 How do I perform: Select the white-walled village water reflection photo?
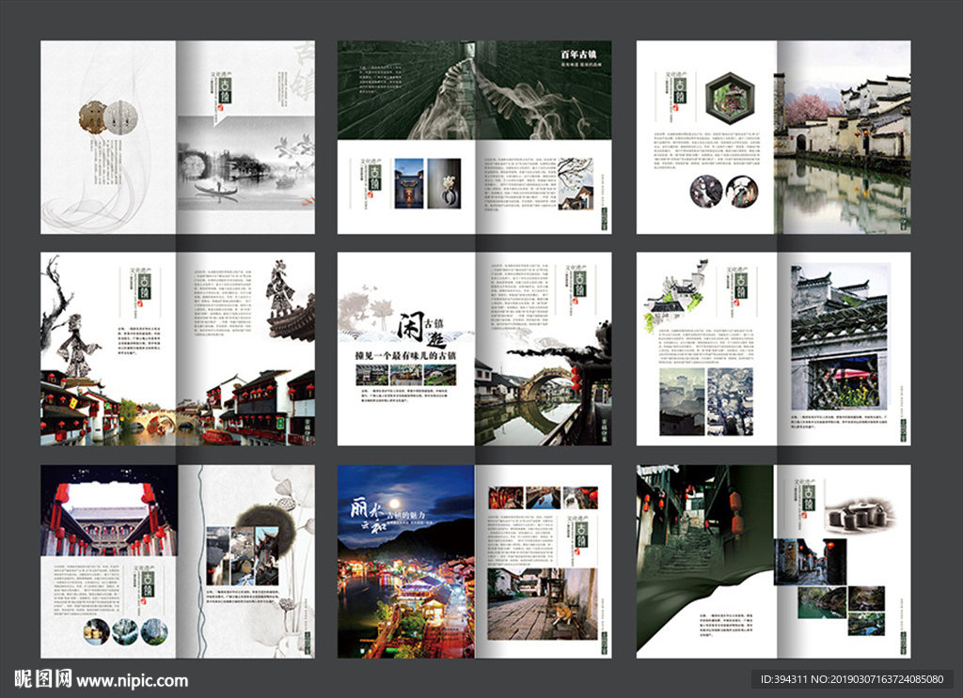pyautogui.click(x=842, y=137)
